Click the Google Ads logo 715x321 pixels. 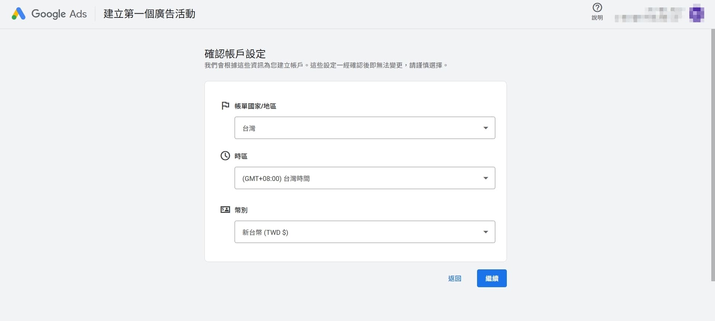pyautogui.click(x=48, y=14)
